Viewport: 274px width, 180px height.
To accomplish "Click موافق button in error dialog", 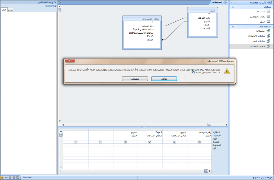I will pos(164,79).
